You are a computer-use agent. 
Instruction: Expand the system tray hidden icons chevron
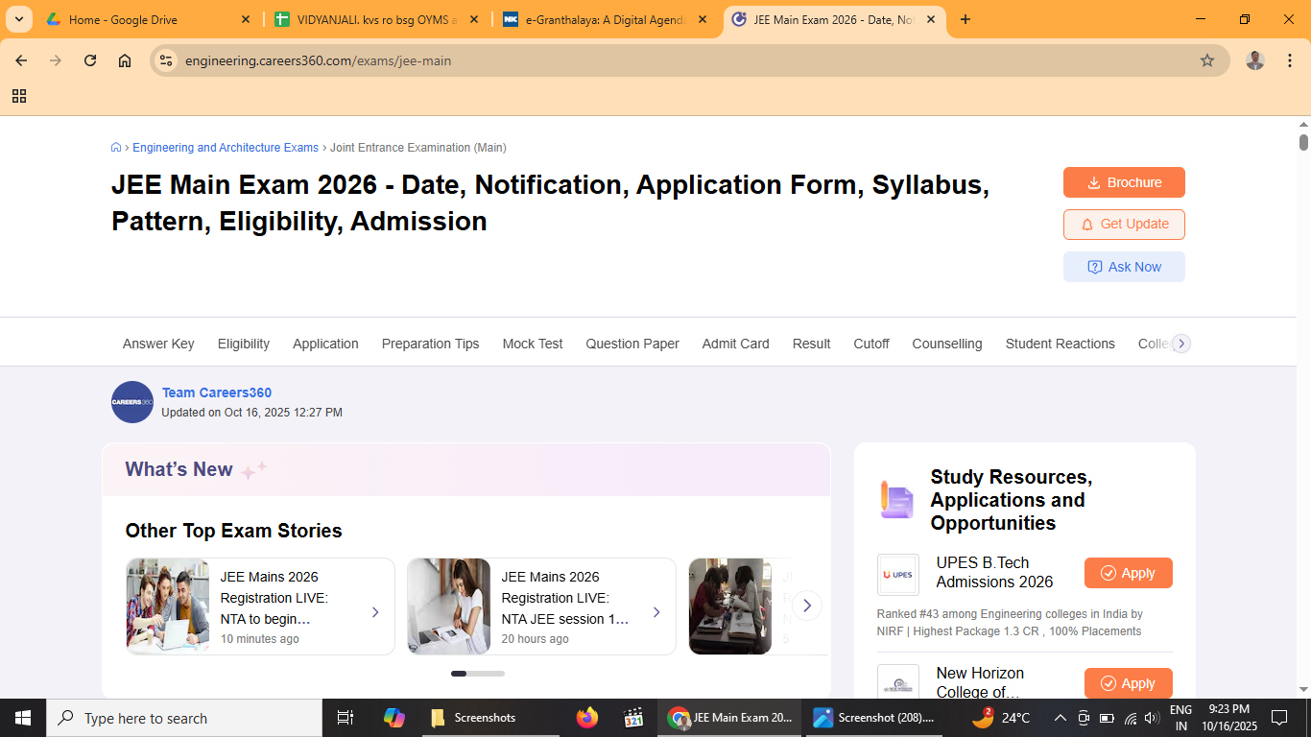click(1060, 718)
